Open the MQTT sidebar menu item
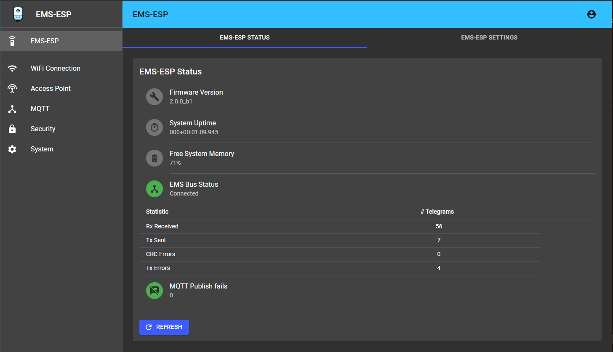This screenshot has height=352, width=613. (40, 109)
